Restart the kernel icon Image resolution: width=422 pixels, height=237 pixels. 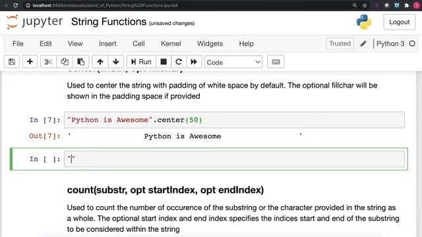(179, 62)
